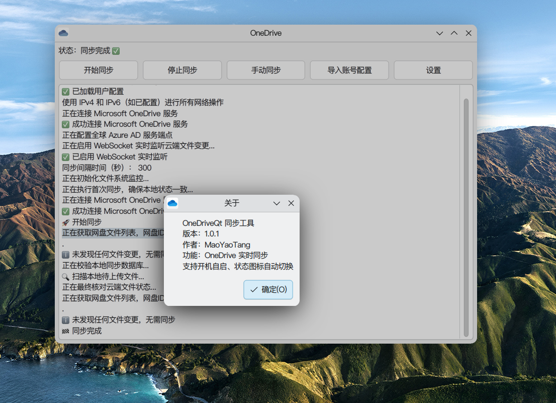Click the 支持开机自启、状态图标自动切换 text line
The image size is (556, 403).
pyautogui.click(x=238, y=267)
